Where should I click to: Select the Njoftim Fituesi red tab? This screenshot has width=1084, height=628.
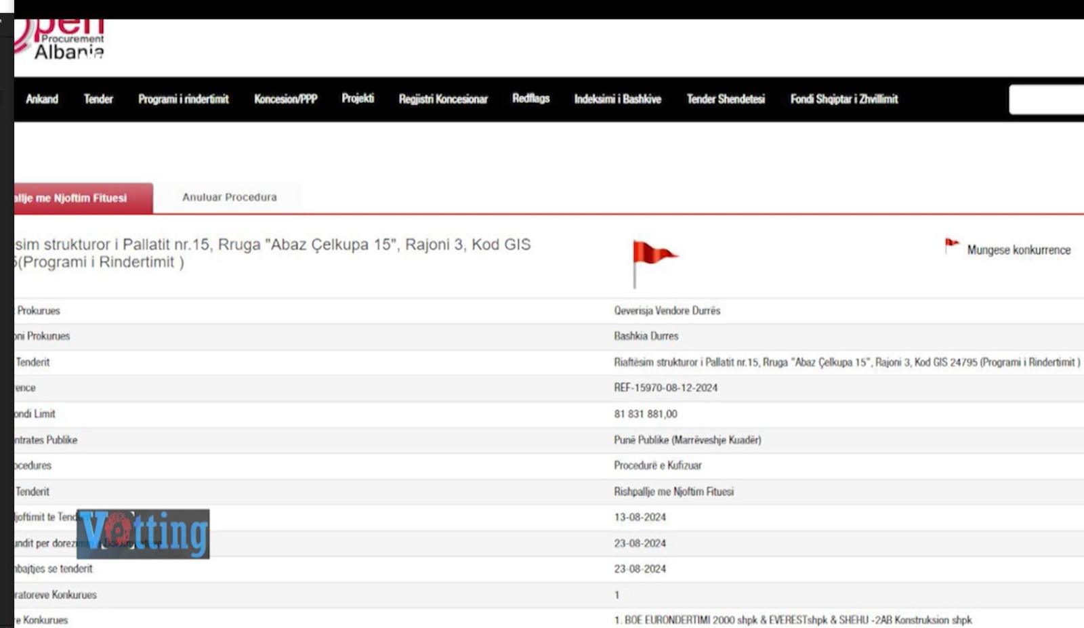(x=83, y=198)
